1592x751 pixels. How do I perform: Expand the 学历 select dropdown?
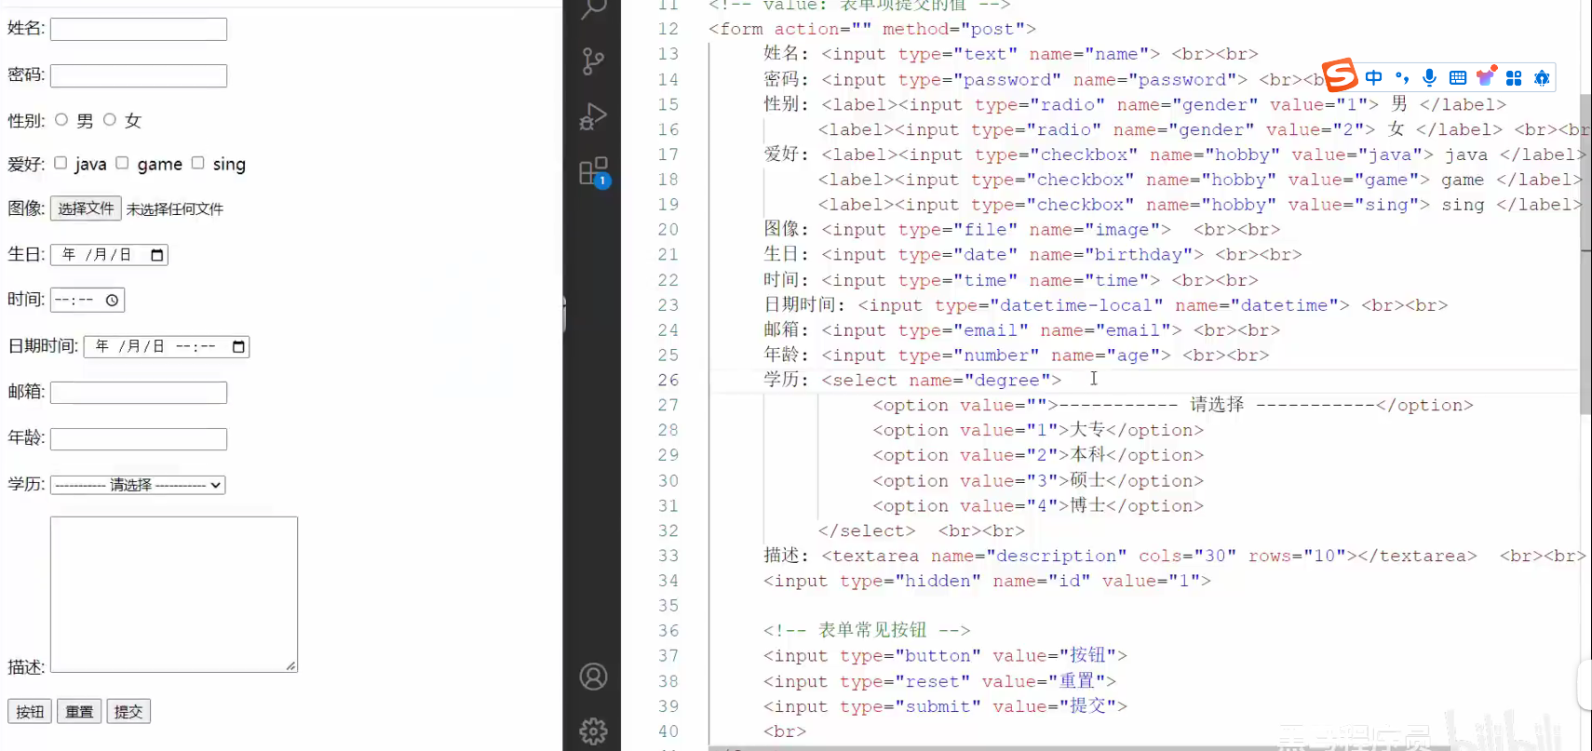coord(138,485)
